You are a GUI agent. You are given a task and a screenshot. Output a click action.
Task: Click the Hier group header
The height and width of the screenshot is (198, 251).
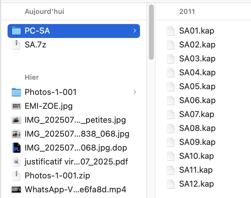[x=32, y=77]
